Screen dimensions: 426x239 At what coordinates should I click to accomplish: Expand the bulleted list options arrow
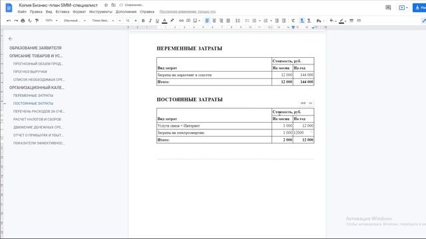pos(260,21)
